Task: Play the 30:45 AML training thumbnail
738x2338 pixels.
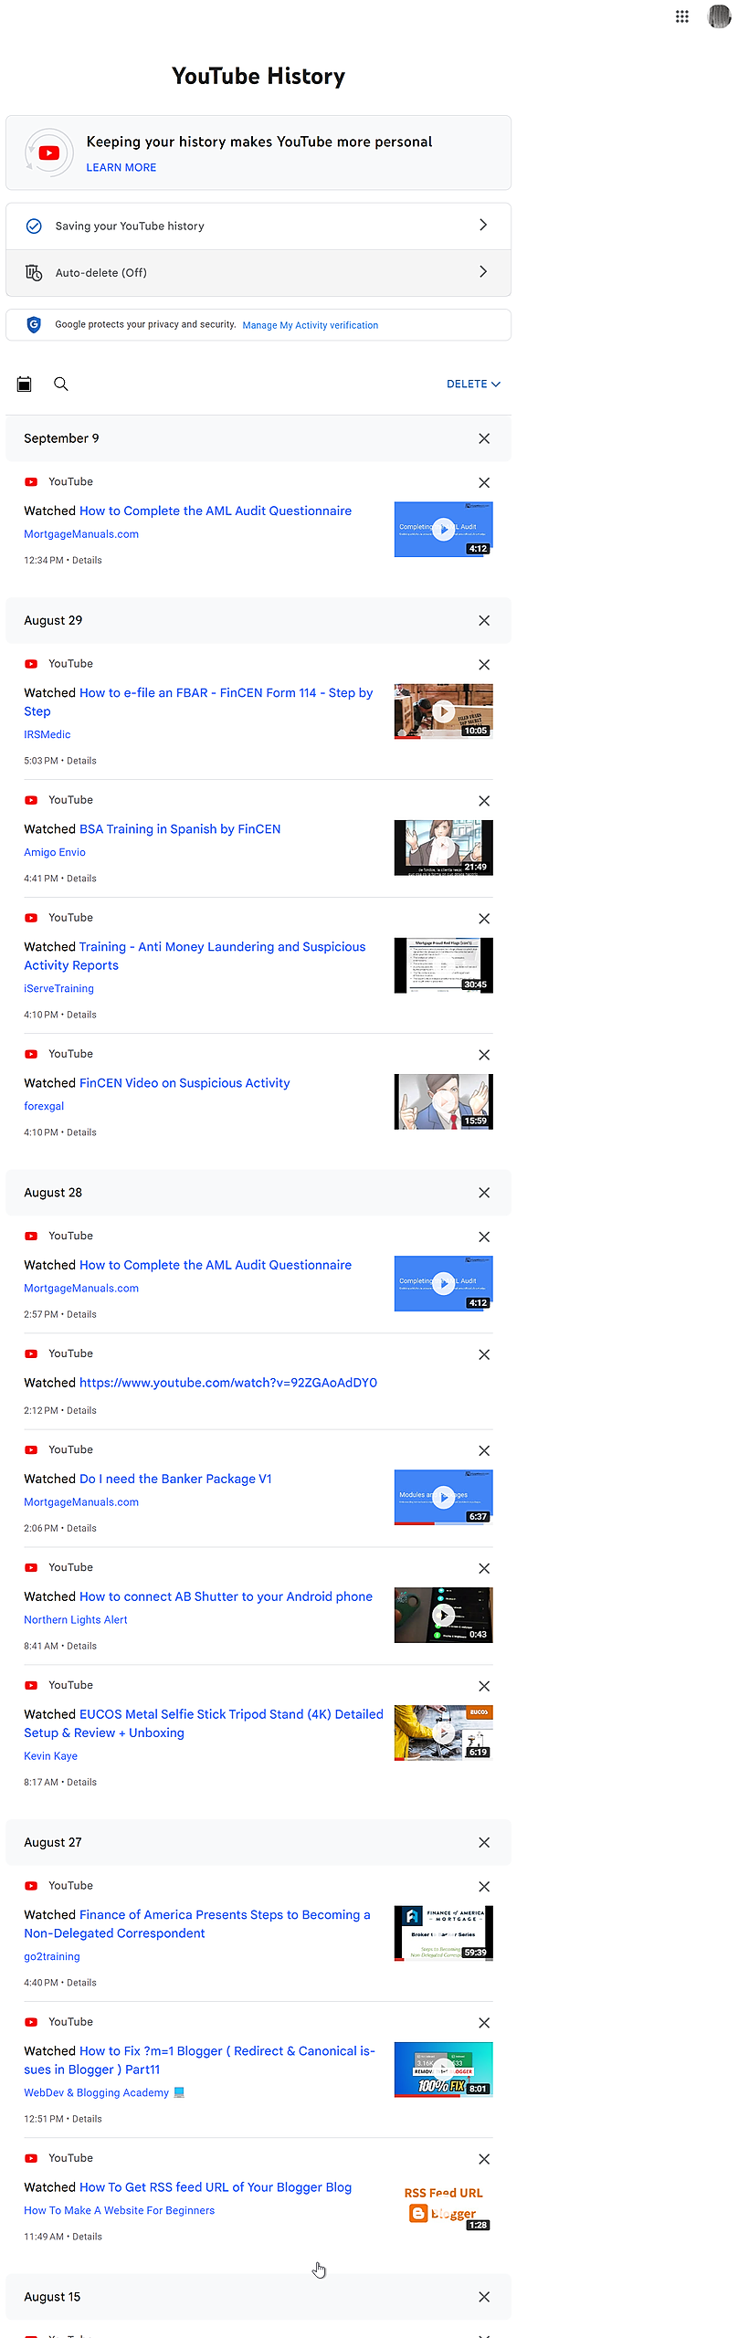Action: [443, 964]
